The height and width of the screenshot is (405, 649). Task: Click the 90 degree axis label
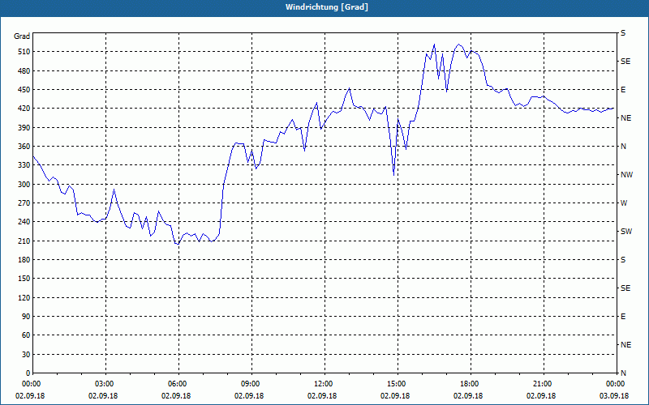point(25,317)
